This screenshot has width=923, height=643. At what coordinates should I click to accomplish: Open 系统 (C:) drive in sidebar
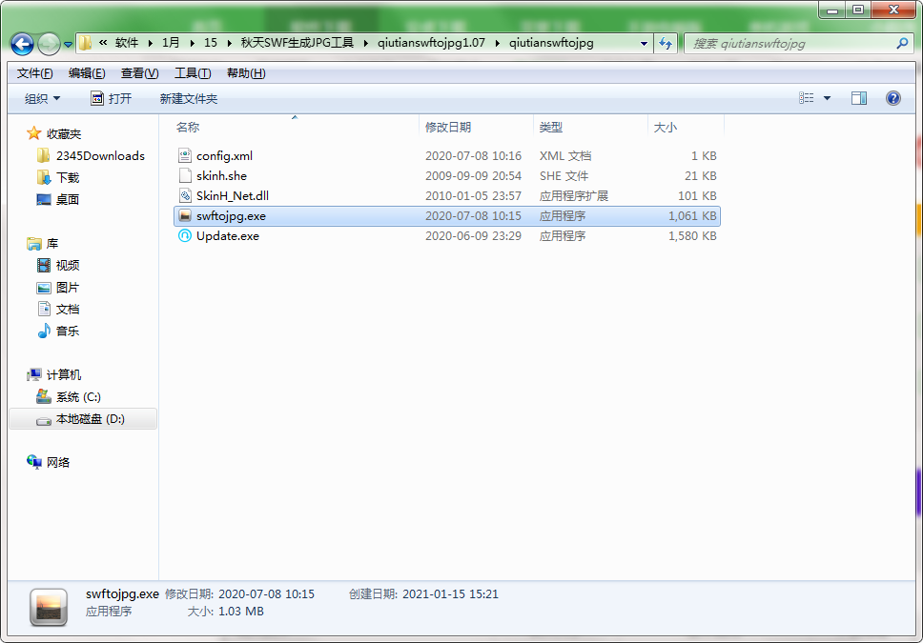click(69, 397)
